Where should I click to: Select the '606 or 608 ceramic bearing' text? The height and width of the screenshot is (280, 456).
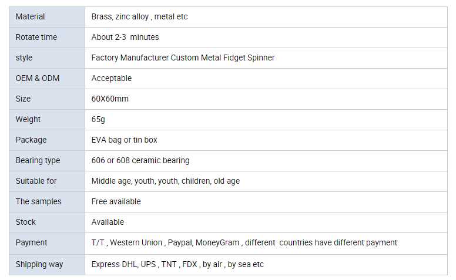click(140, 160)
